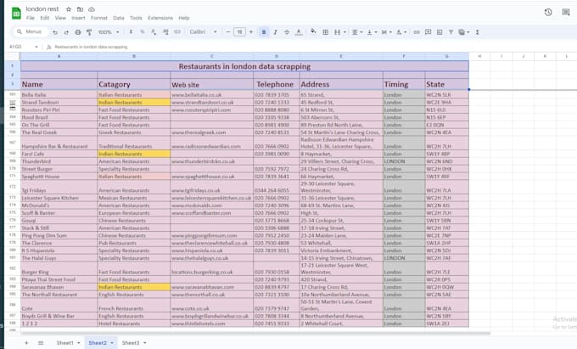This screenshot has height=349, width=577.
Task: Merge the selected cells
Action: pyautogui.click(x=337, y=32)
